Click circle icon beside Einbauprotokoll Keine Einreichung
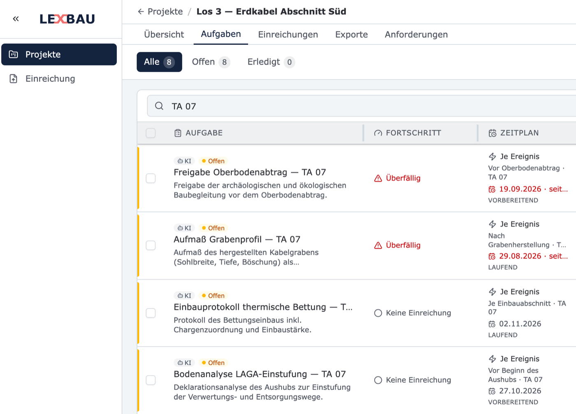 pos(378,313)
